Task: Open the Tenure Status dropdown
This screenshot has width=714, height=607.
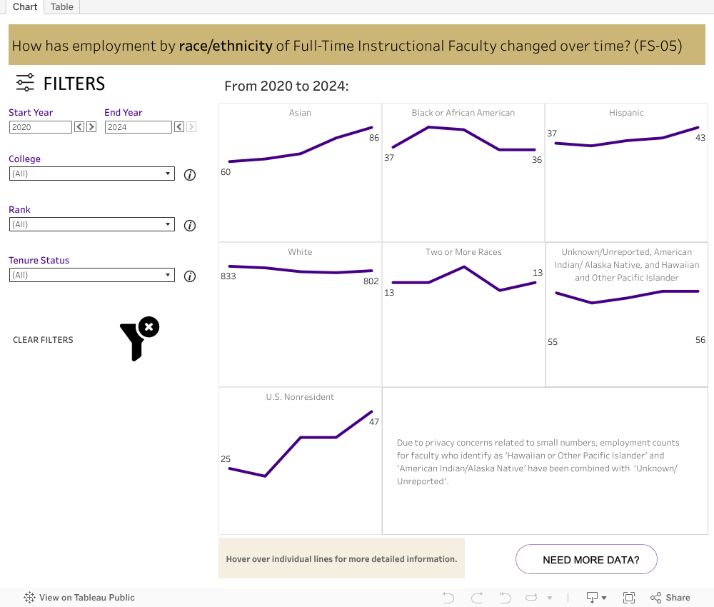Action: pyautogui.click(x=92, y=275)
